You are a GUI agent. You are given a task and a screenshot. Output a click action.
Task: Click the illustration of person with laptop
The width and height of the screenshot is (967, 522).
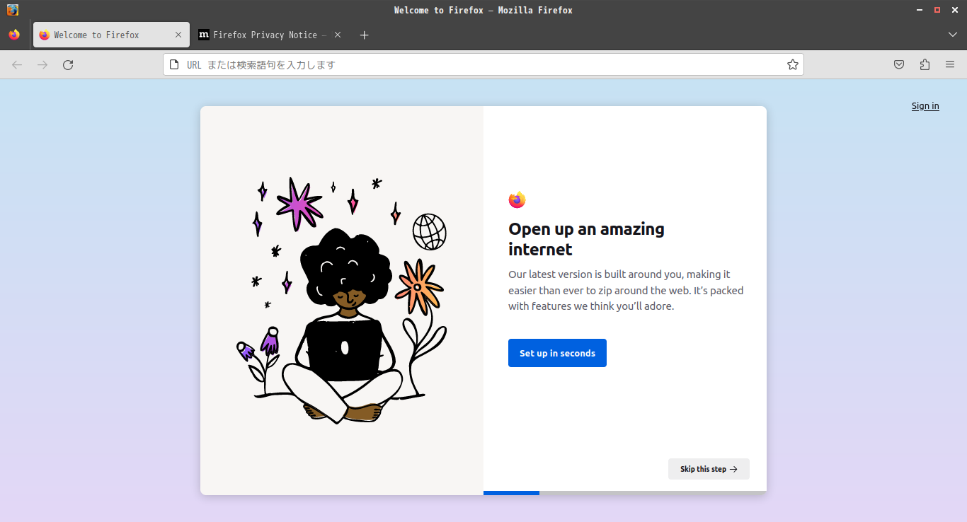pos(342,301)
